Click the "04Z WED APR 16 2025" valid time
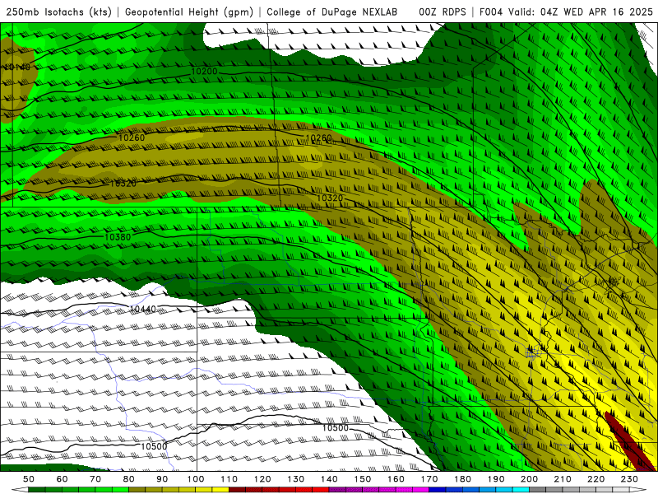The height and width of the screenshot is (494, 658). [x=596, y=12]
